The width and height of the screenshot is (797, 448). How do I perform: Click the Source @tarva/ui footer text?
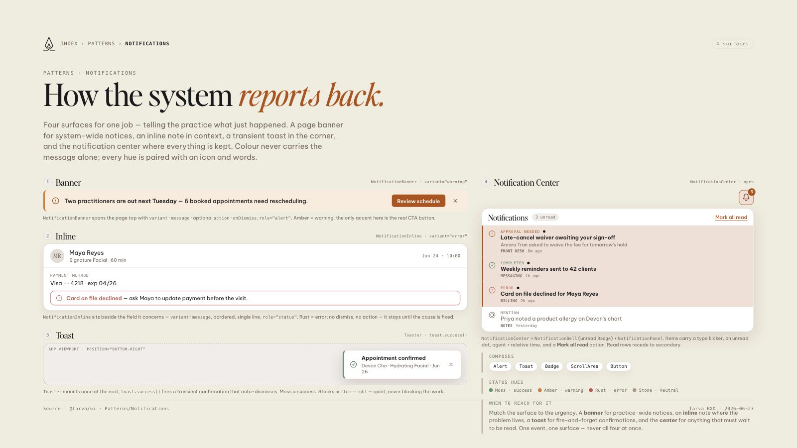[106, 409]
